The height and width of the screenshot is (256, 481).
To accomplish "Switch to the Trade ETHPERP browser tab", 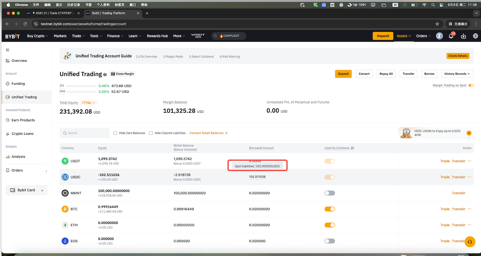I will (x=52, y=13).
